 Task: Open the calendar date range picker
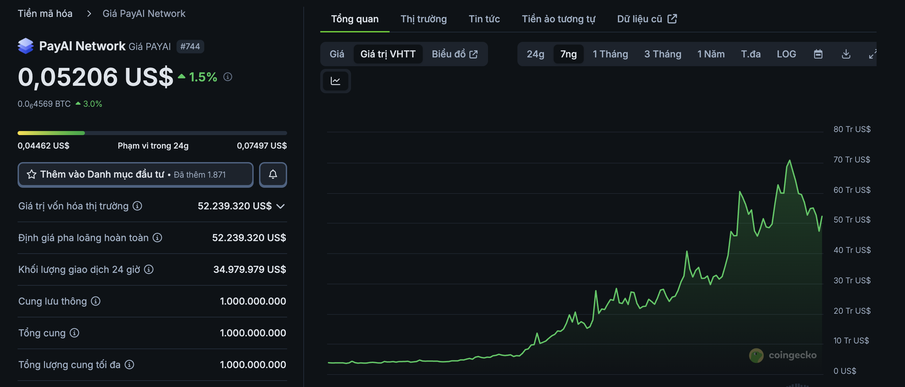click(818, 54)
